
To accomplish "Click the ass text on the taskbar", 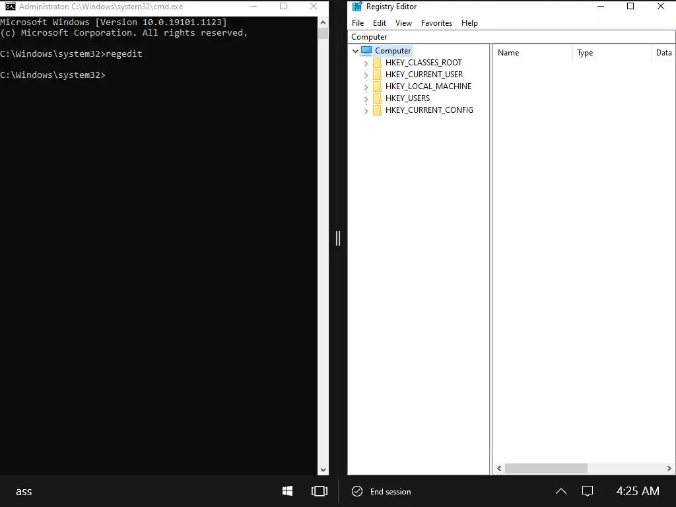I will pos(24,491).
